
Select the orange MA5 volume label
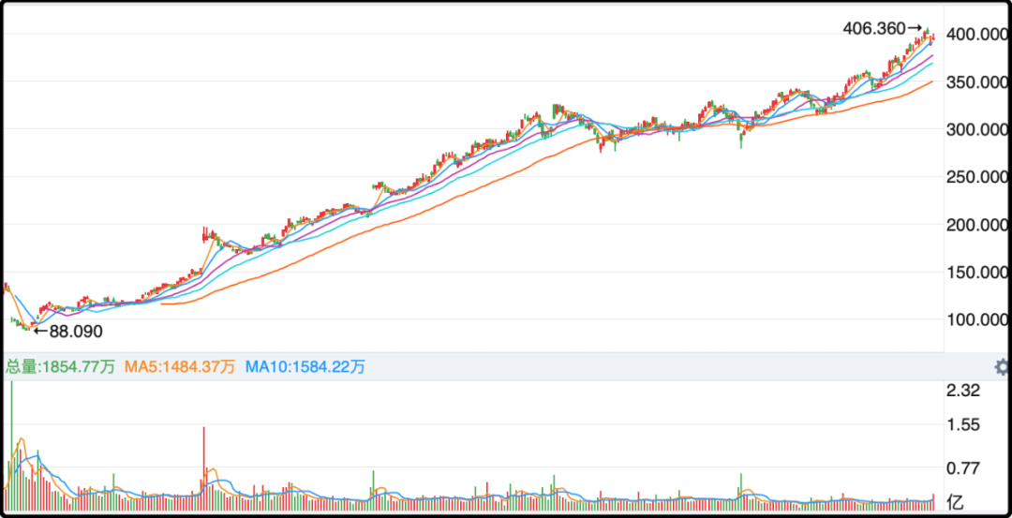180,368
